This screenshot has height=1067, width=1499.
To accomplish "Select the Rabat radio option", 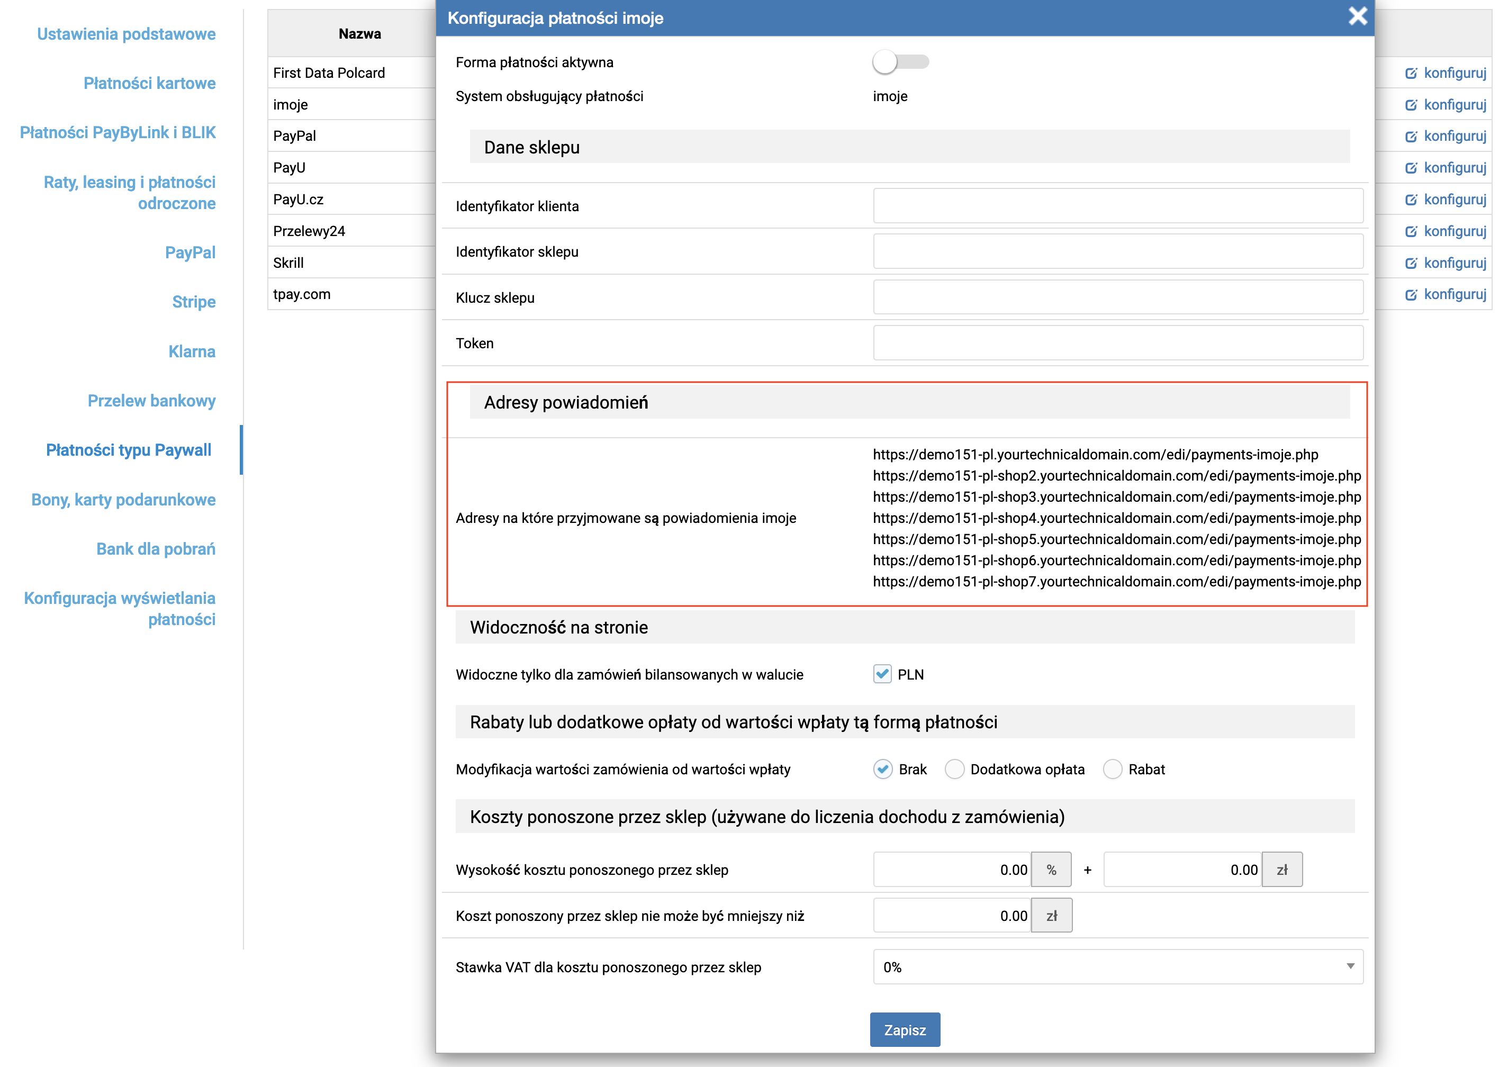I will 1112,768.
